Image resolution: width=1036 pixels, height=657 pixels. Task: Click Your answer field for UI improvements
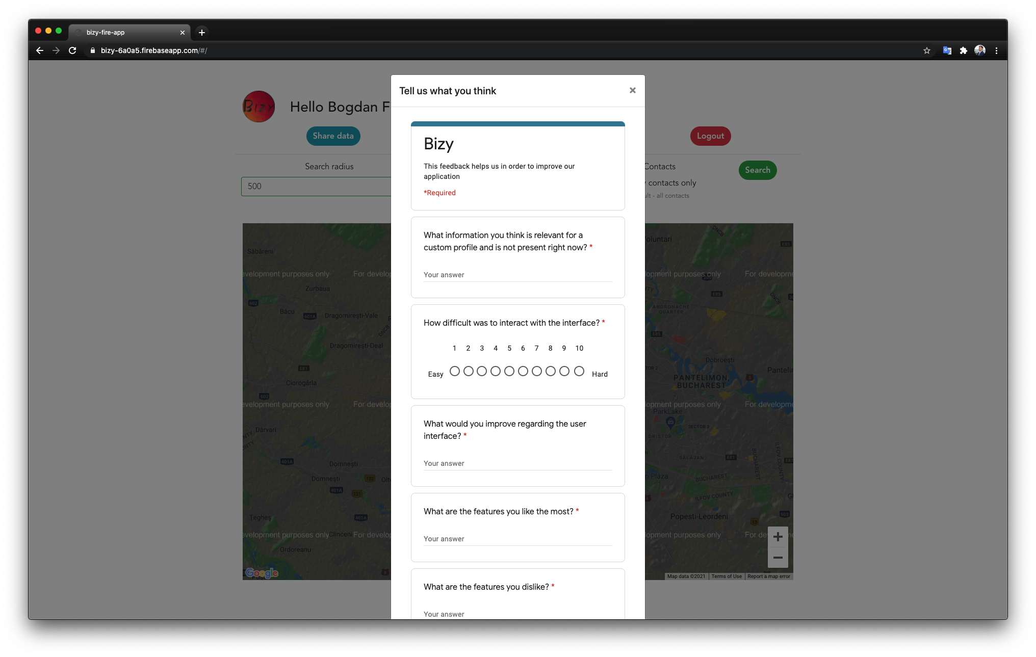[x=517, y=463]
